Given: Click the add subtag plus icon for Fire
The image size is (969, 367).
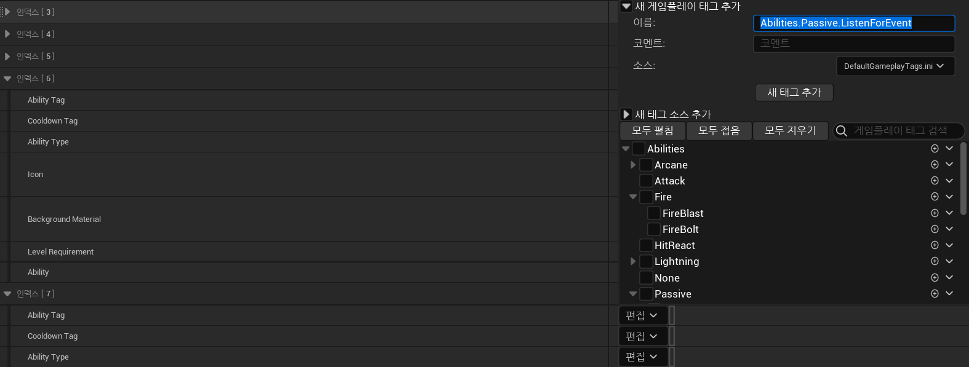Looking at the screenshot, I should (x=935, y=197).
